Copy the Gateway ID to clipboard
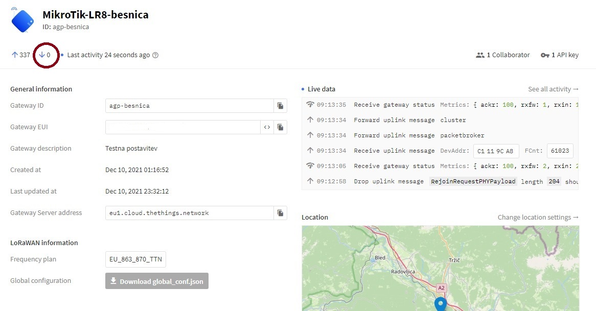The height and width of the screenshot is (311, 596). [x=280, y=106]
